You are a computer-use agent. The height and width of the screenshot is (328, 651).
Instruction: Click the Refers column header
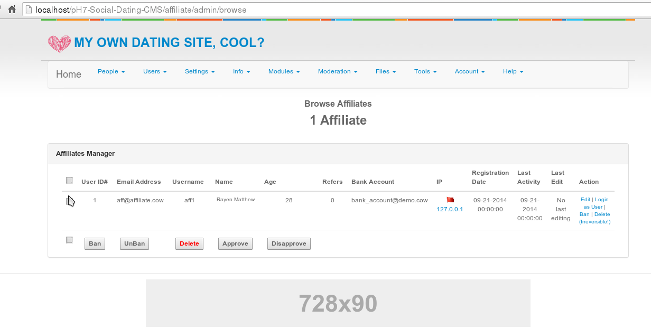pos(332,182)
